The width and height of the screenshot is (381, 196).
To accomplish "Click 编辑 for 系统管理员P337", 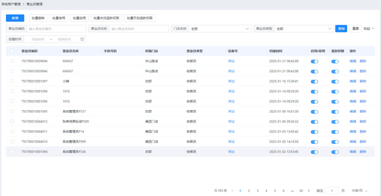I will pos(353,111).
